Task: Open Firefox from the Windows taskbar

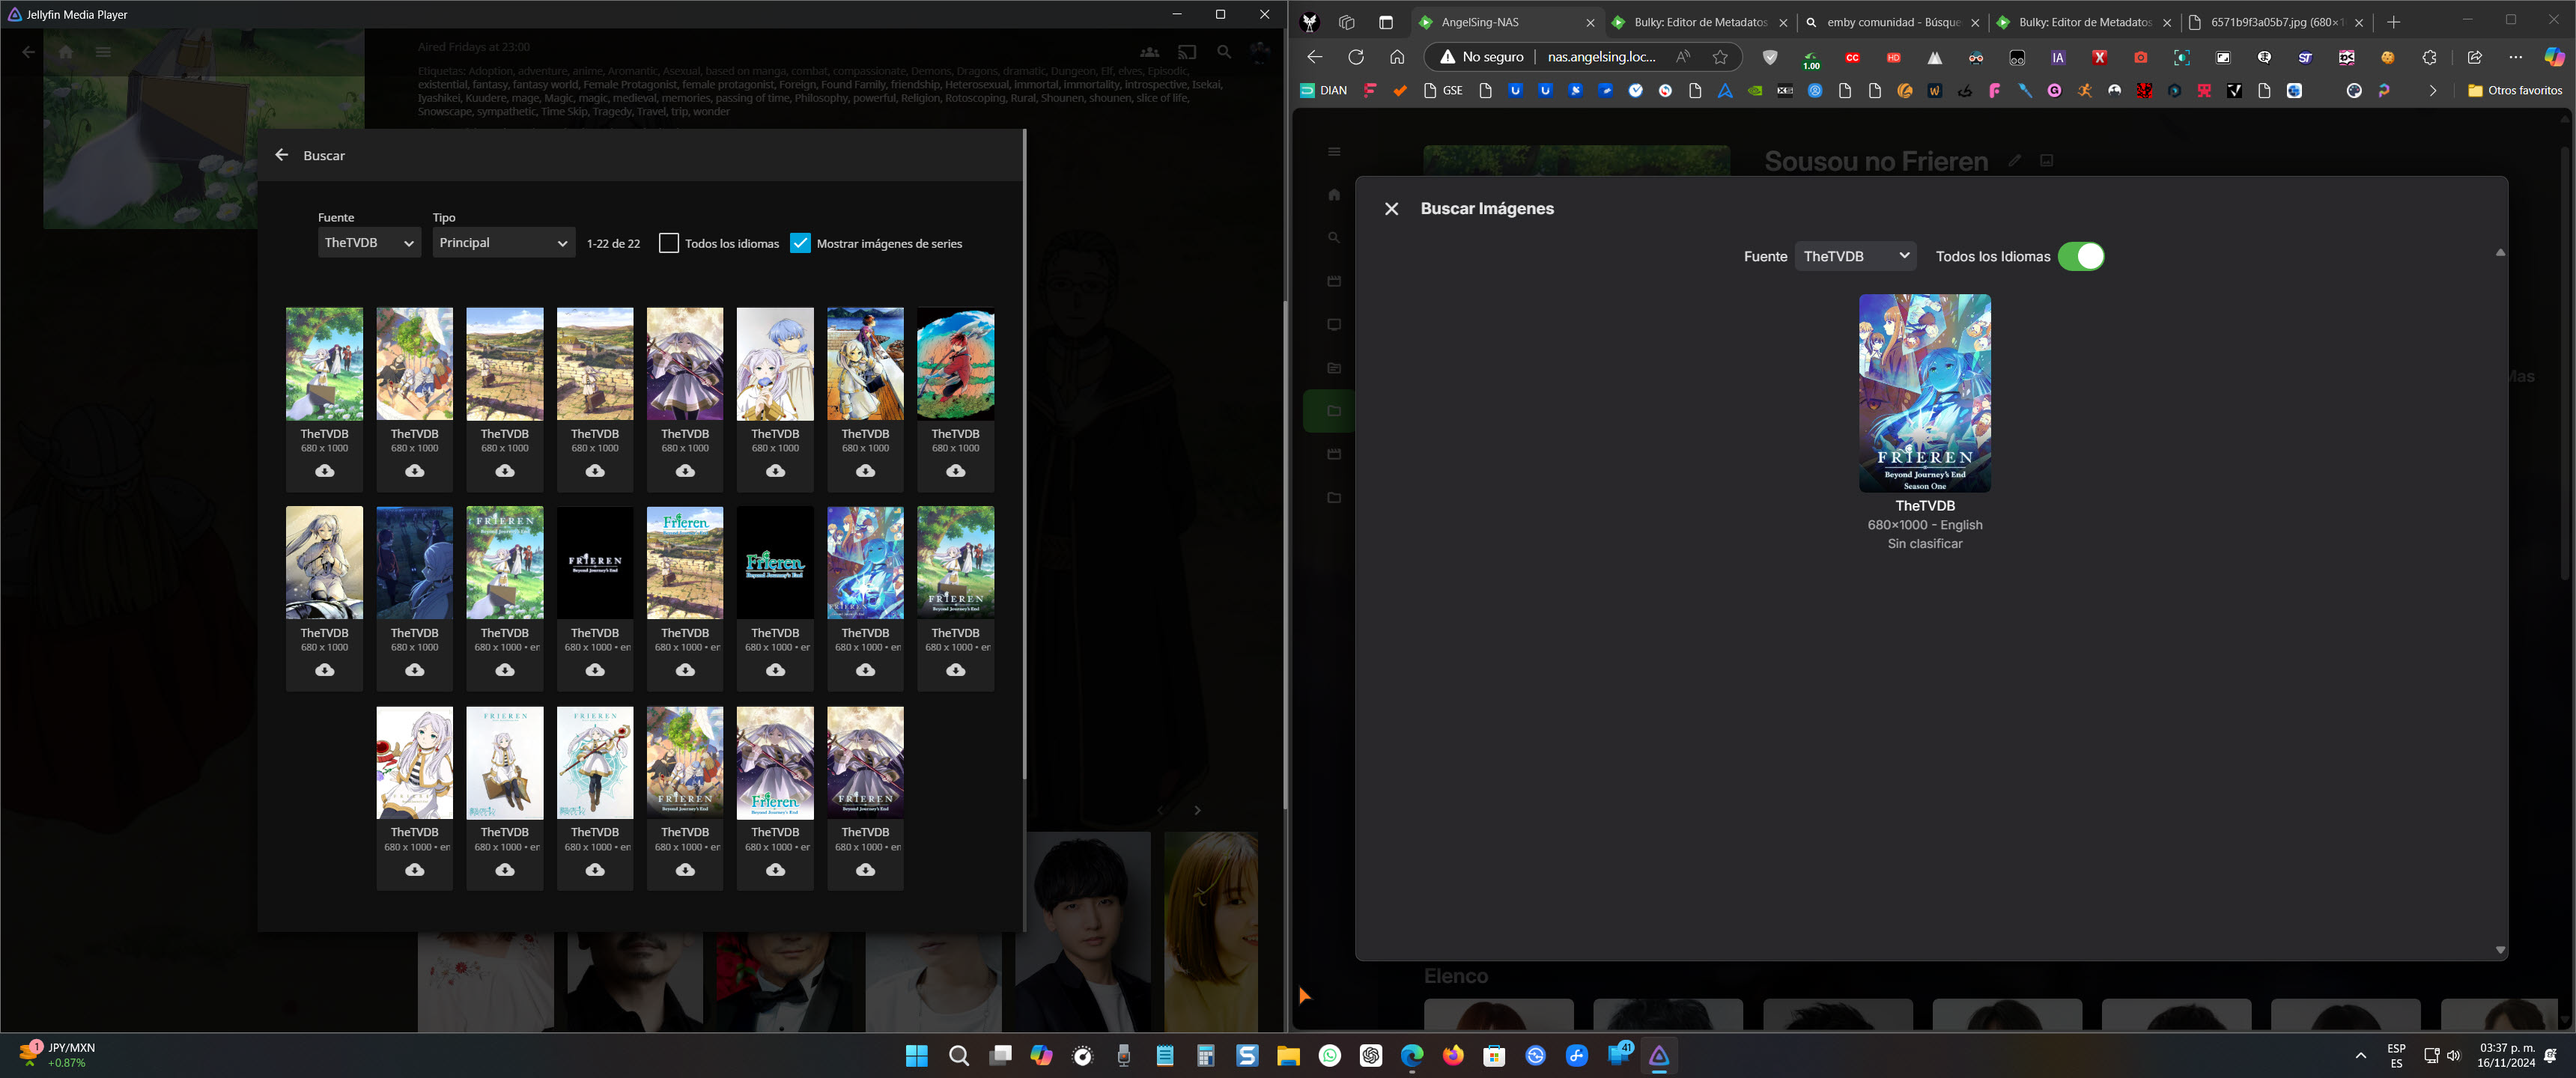Action: tap(1453, 1055)
